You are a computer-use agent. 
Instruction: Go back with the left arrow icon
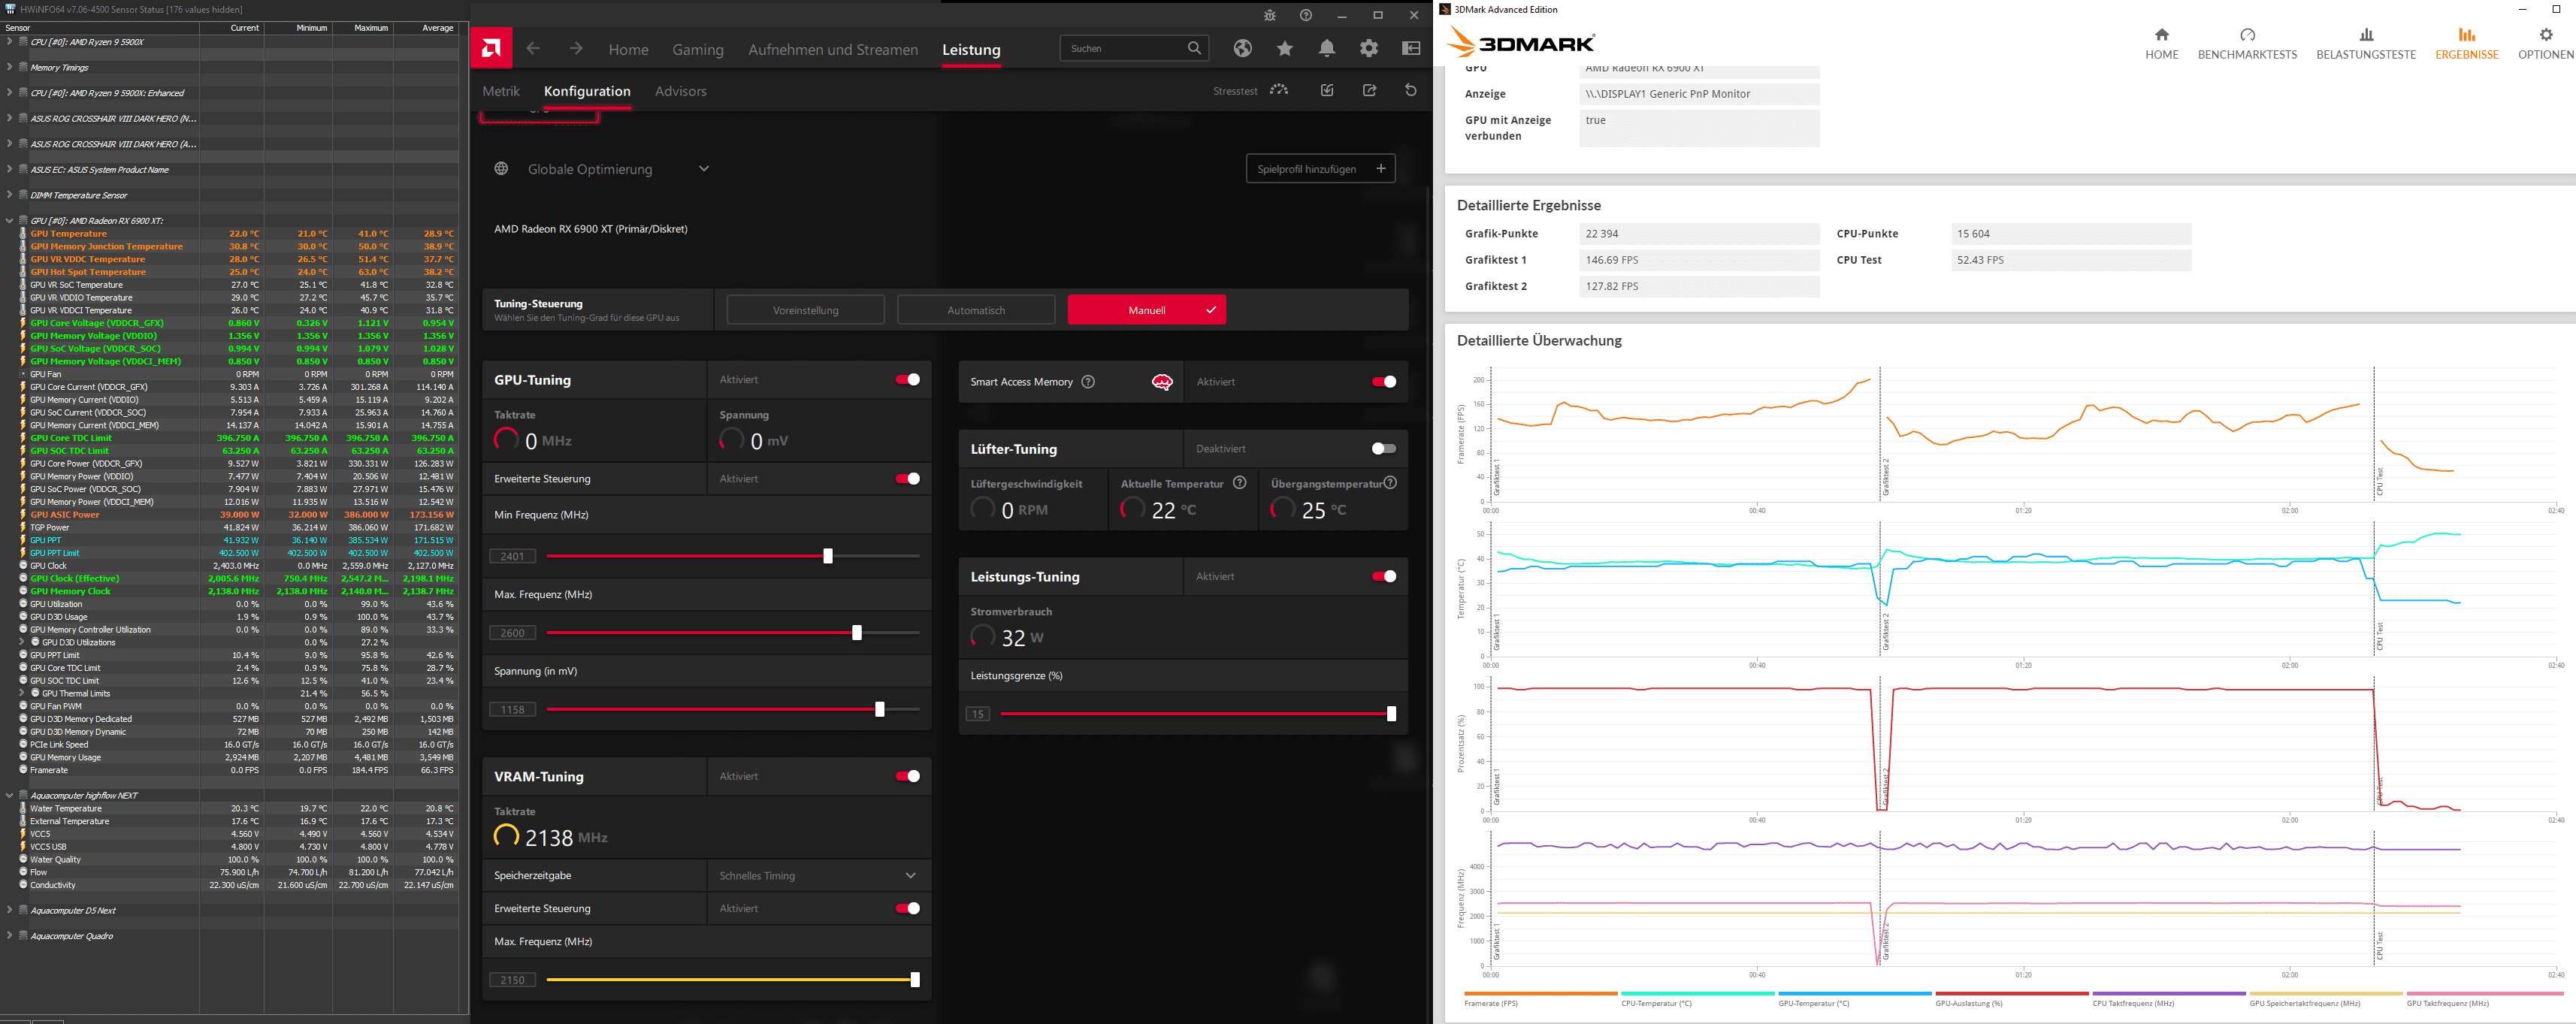pyautogui.click(x=533, y=48)
